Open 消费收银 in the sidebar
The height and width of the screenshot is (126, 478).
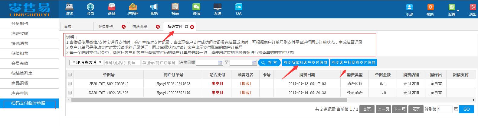[x=29, y=33]
